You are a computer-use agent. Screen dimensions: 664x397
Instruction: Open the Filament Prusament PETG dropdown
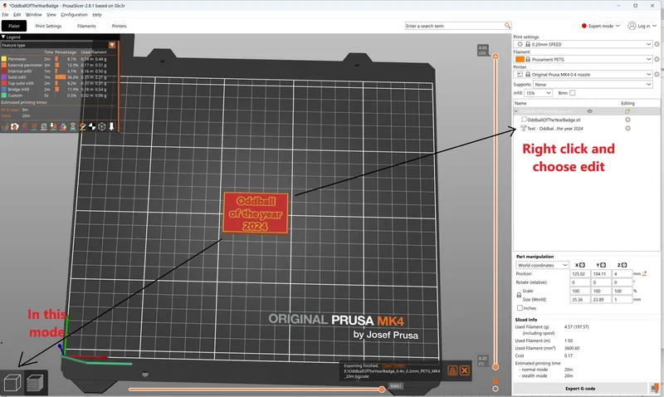(x=583, y=59)
